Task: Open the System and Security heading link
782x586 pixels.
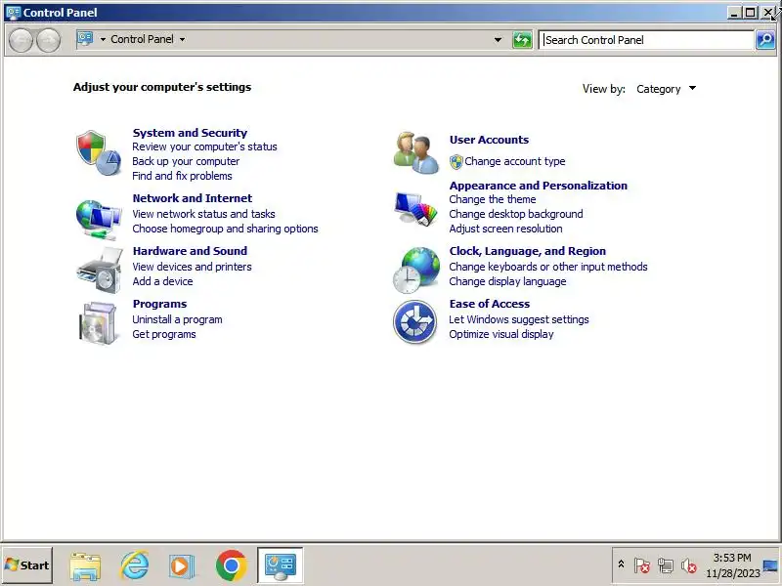Action: (x=190, y=133)
